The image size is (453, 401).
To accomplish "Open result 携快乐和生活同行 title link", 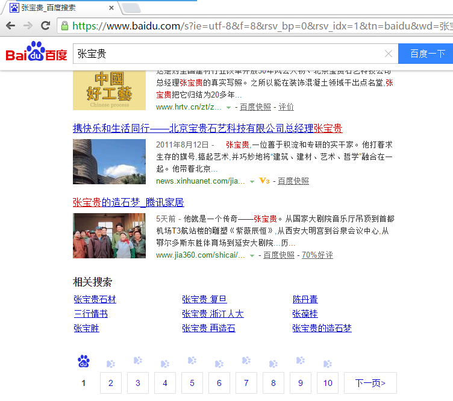I will click(207, 128).
